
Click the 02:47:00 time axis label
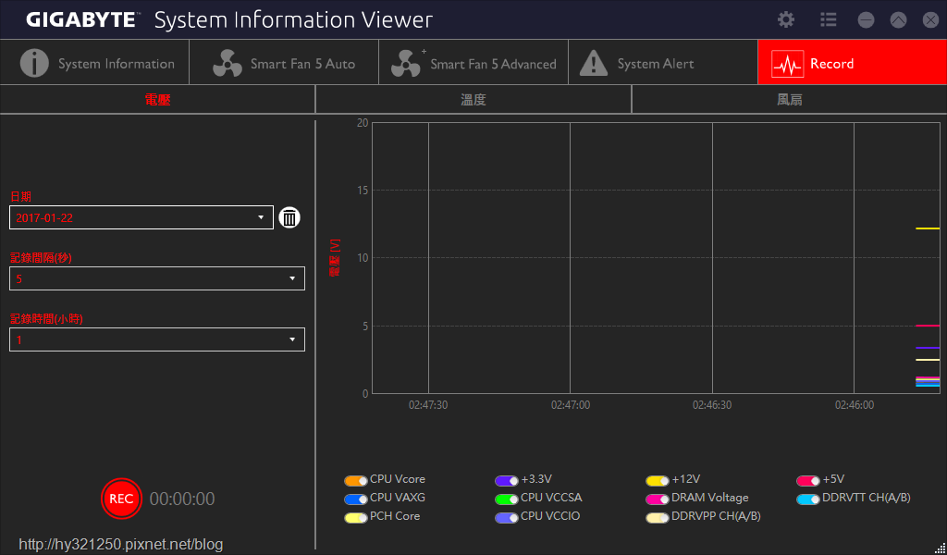click(571, 404)
